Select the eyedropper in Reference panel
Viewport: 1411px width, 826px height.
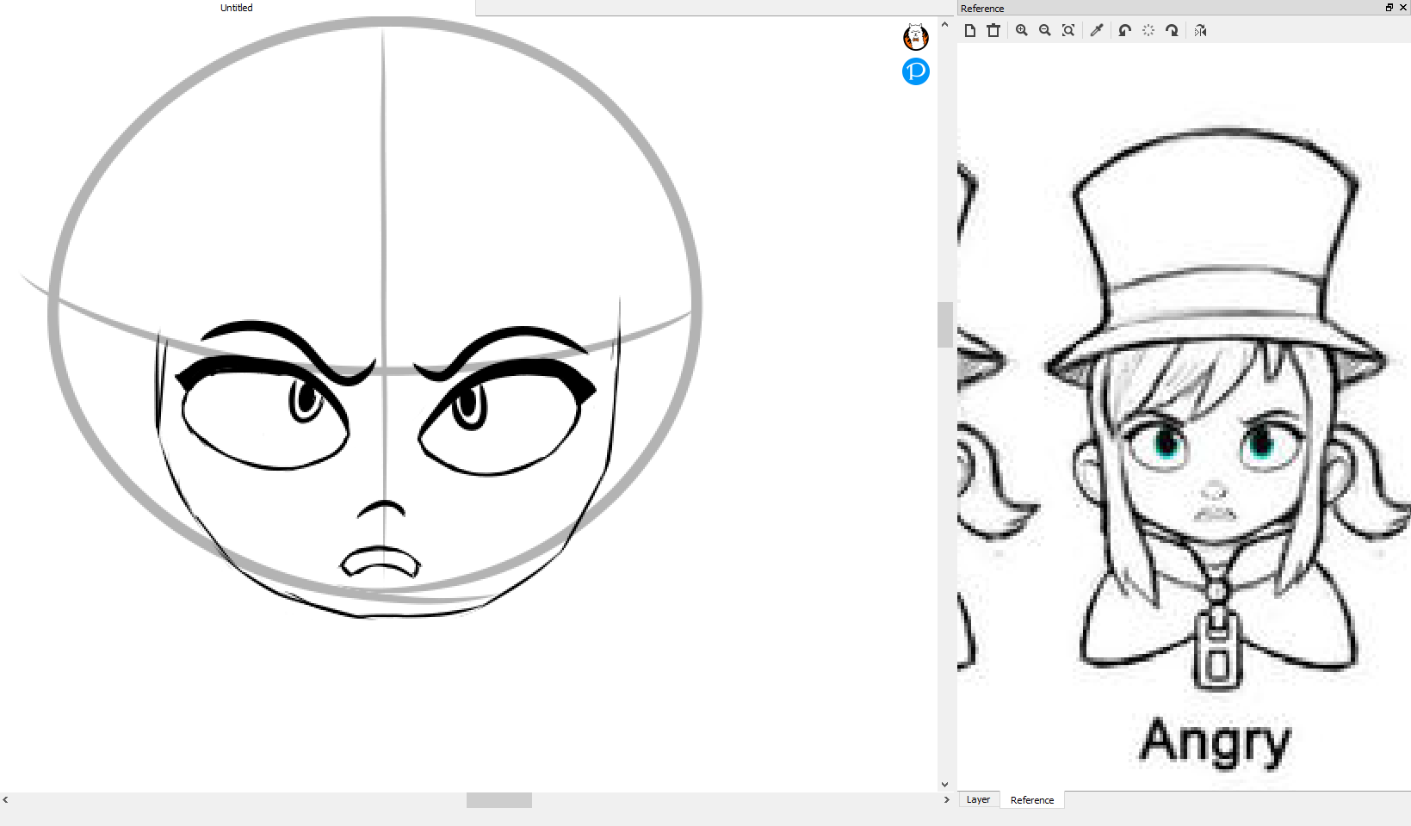click(x=1097, y=30)
